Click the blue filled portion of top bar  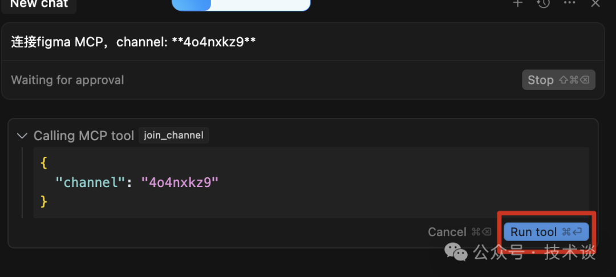tap(192, 5)
